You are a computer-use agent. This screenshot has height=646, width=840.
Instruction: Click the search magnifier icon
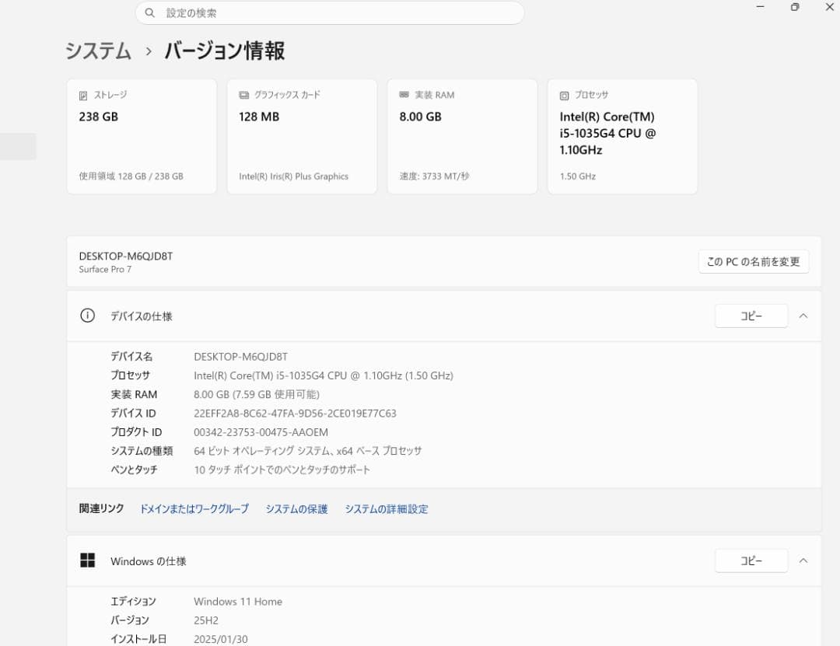click(x=150, y=13)
